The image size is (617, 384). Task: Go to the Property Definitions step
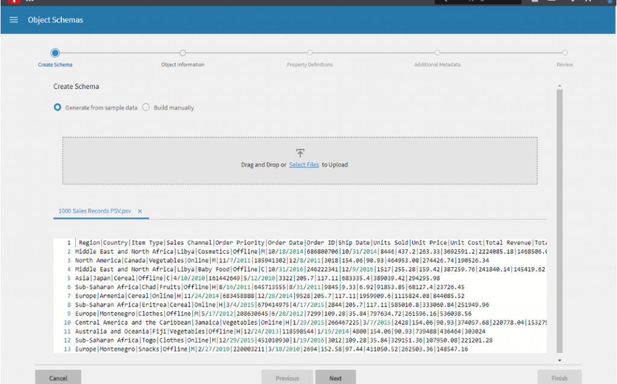point(310,53)
